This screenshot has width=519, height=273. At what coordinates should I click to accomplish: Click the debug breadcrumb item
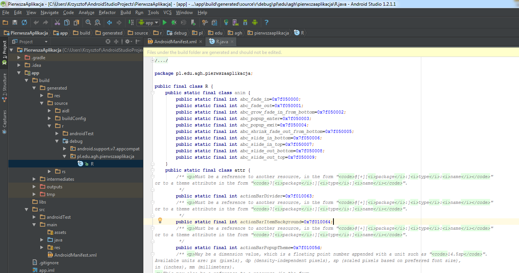177,33
